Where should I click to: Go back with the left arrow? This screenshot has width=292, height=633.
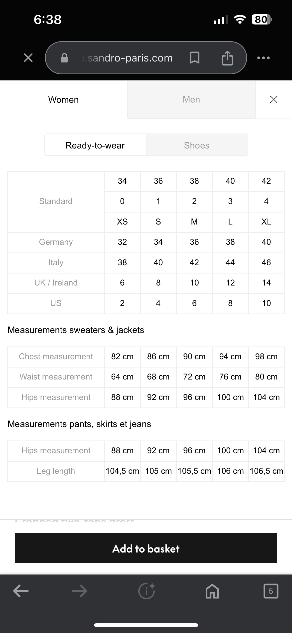[x=21, y=591]
